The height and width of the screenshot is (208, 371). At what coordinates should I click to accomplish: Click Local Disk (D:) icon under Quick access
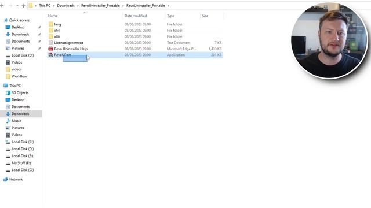8,55
